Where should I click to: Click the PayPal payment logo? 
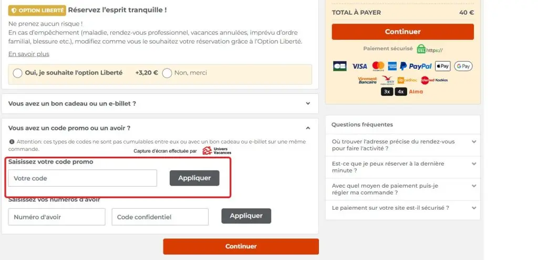(416, 66)
